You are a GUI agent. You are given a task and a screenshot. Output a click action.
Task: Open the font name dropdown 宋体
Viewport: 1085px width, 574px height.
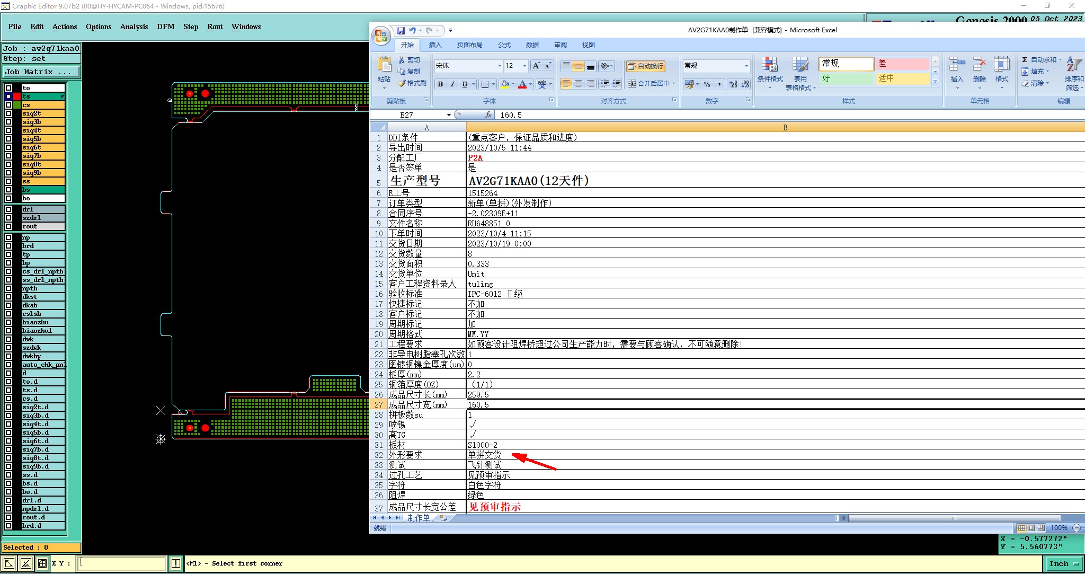point(500,66)
